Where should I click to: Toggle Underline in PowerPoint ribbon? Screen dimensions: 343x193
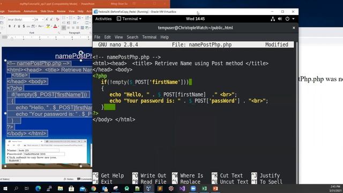[19, 26]
